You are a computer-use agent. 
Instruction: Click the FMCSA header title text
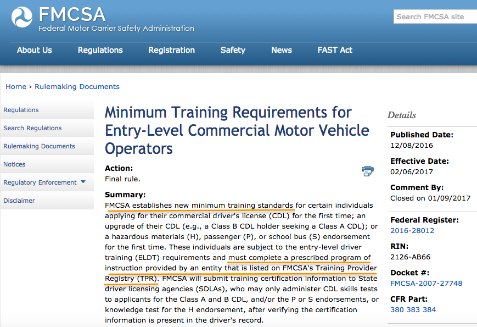click(x=72, y=14)
